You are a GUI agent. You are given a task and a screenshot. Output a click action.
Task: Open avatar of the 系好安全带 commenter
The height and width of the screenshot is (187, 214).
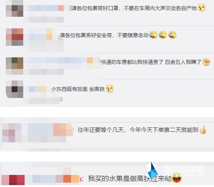15,37
